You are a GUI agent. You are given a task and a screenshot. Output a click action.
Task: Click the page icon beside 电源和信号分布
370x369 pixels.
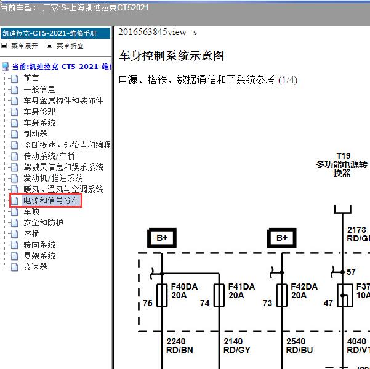pyautogui.click(x=14, y=200)
